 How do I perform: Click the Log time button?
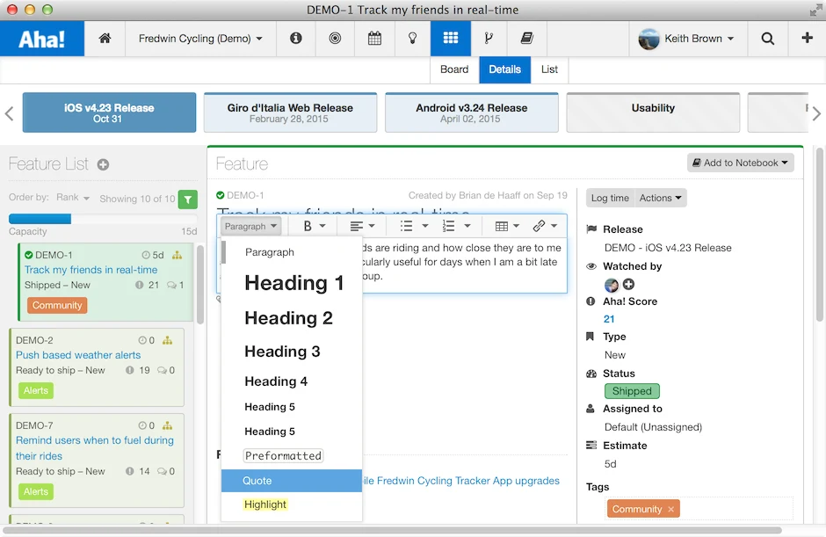coord(610,198)
